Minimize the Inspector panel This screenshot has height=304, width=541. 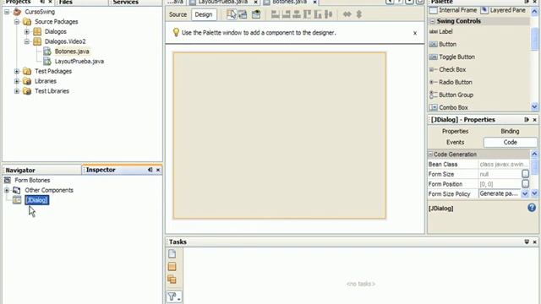click(150, 170)
